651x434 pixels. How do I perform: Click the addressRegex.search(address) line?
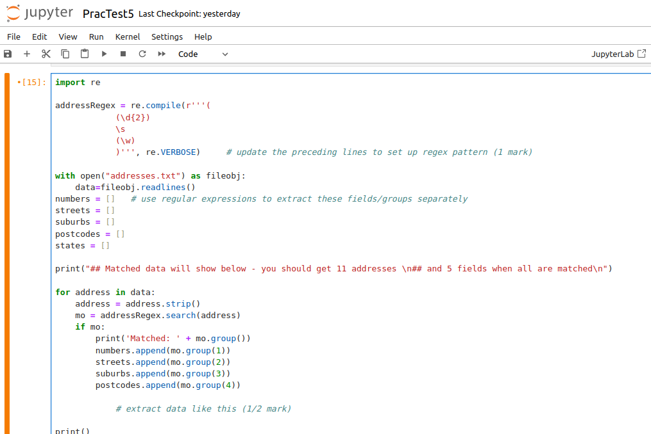pos(158,316)
